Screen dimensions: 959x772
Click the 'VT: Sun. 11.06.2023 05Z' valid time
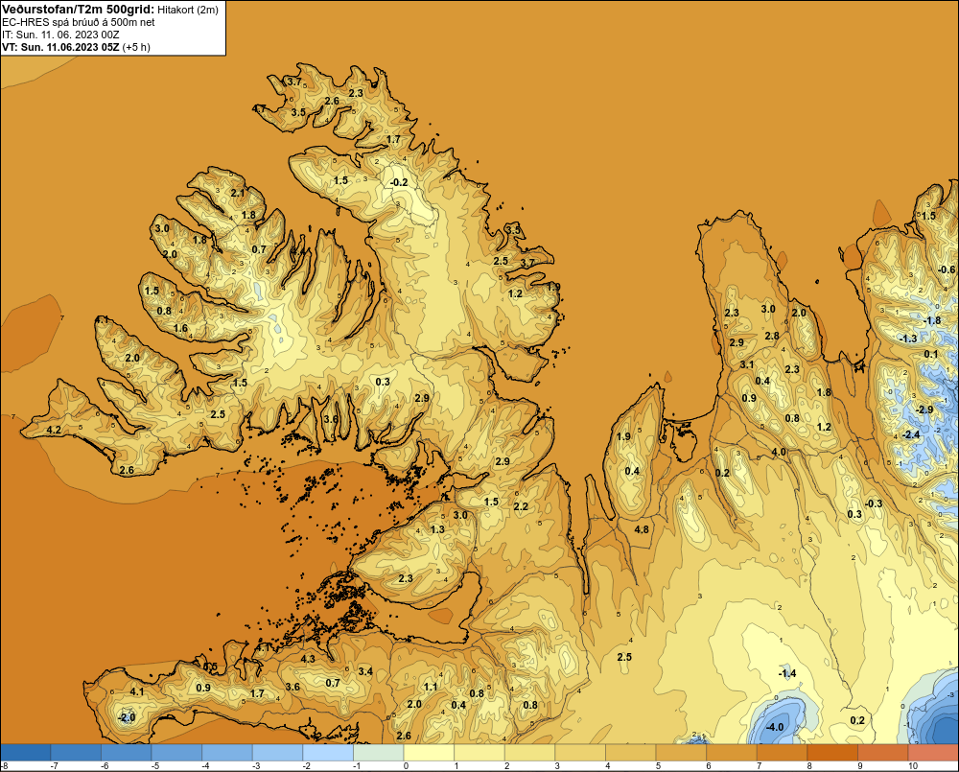coord(60,47)
